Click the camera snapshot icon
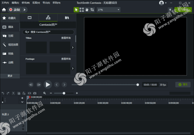This screenshot has width=194, height=135. pos(35,93)
